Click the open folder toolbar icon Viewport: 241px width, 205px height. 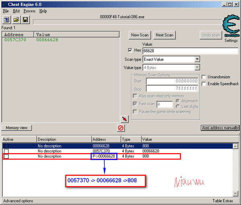coord(16,20)
